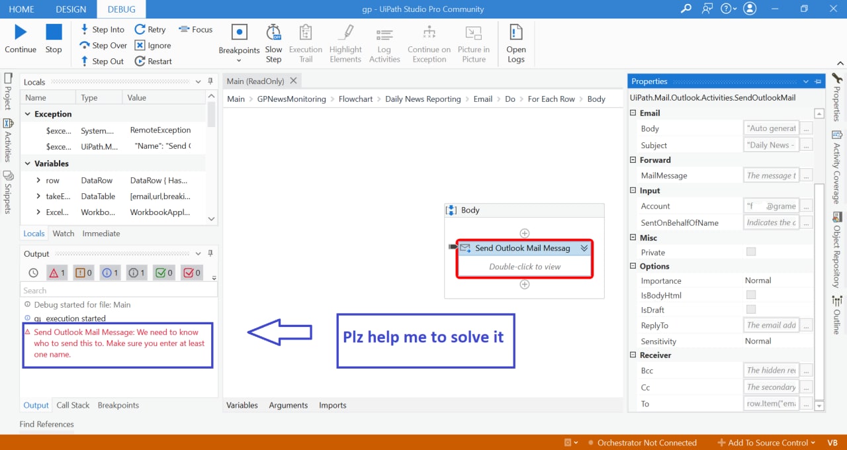Toggle Log Activities option
This screenshot has height=450, width=847.
click(384, 44)
